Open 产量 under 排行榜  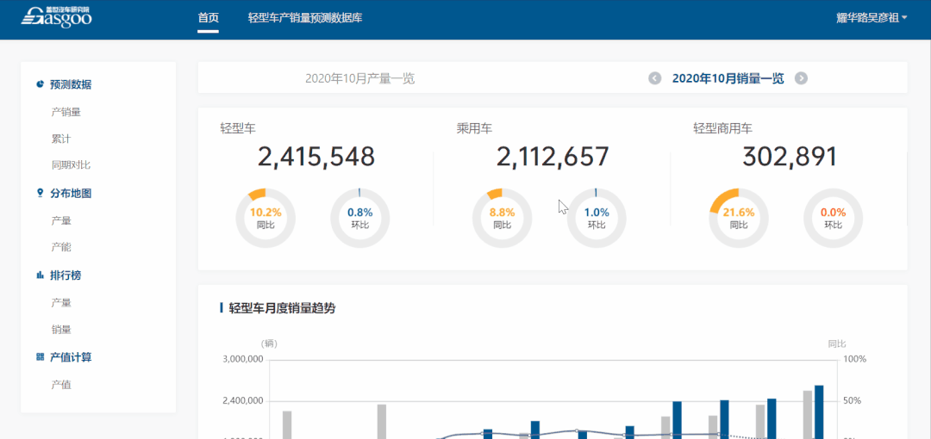pyautogui.click(x=61, y=302)
